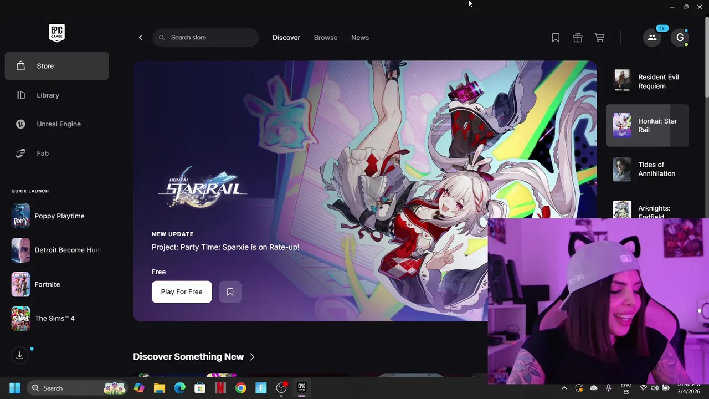Open the account profile G avatar
The image size is (709, 399).
click(x=680, y=38)
